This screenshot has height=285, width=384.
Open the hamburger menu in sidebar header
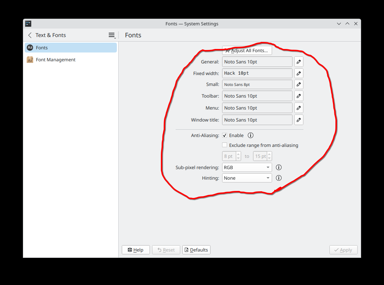pyautogui.click(x=112, y=35)
